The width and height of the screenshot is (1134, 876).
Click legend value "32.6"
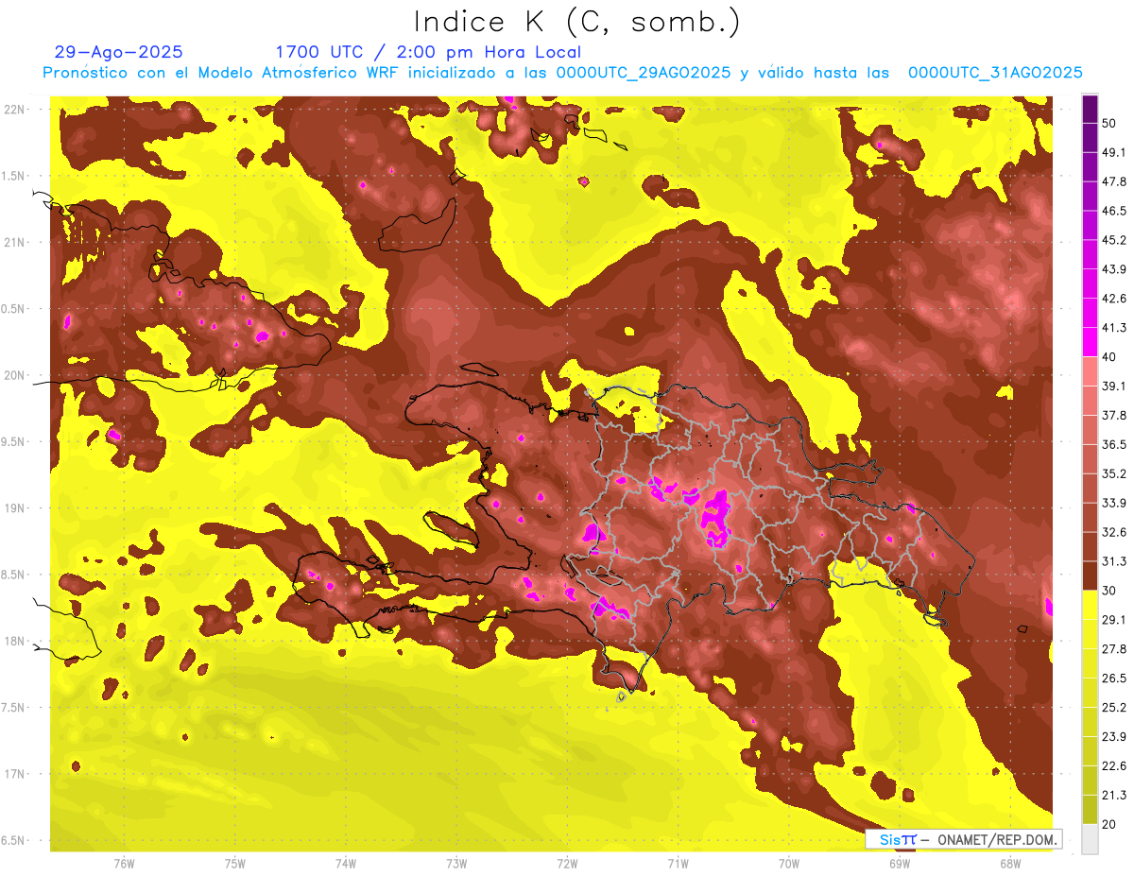point(1114,532)
